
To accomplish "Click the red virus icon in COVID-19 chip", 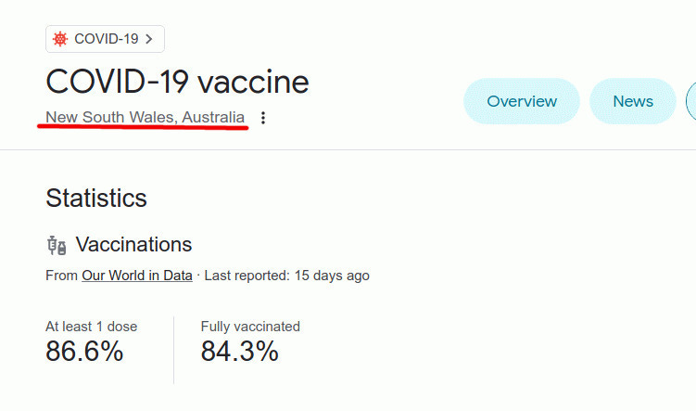I will tap(60, 39).
